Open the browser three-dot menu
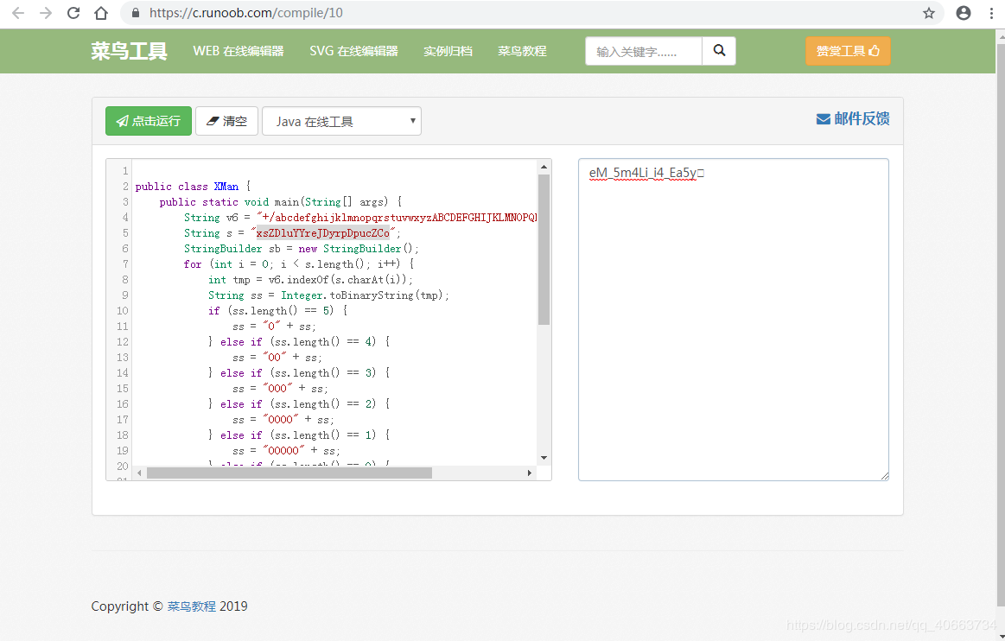 click(991, 13)
